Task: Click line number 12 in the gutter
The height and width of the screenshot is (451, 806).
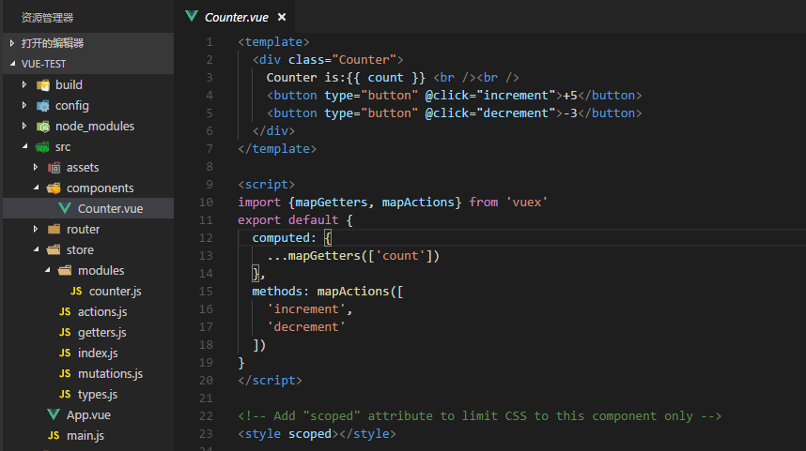Action: [206, 238]
